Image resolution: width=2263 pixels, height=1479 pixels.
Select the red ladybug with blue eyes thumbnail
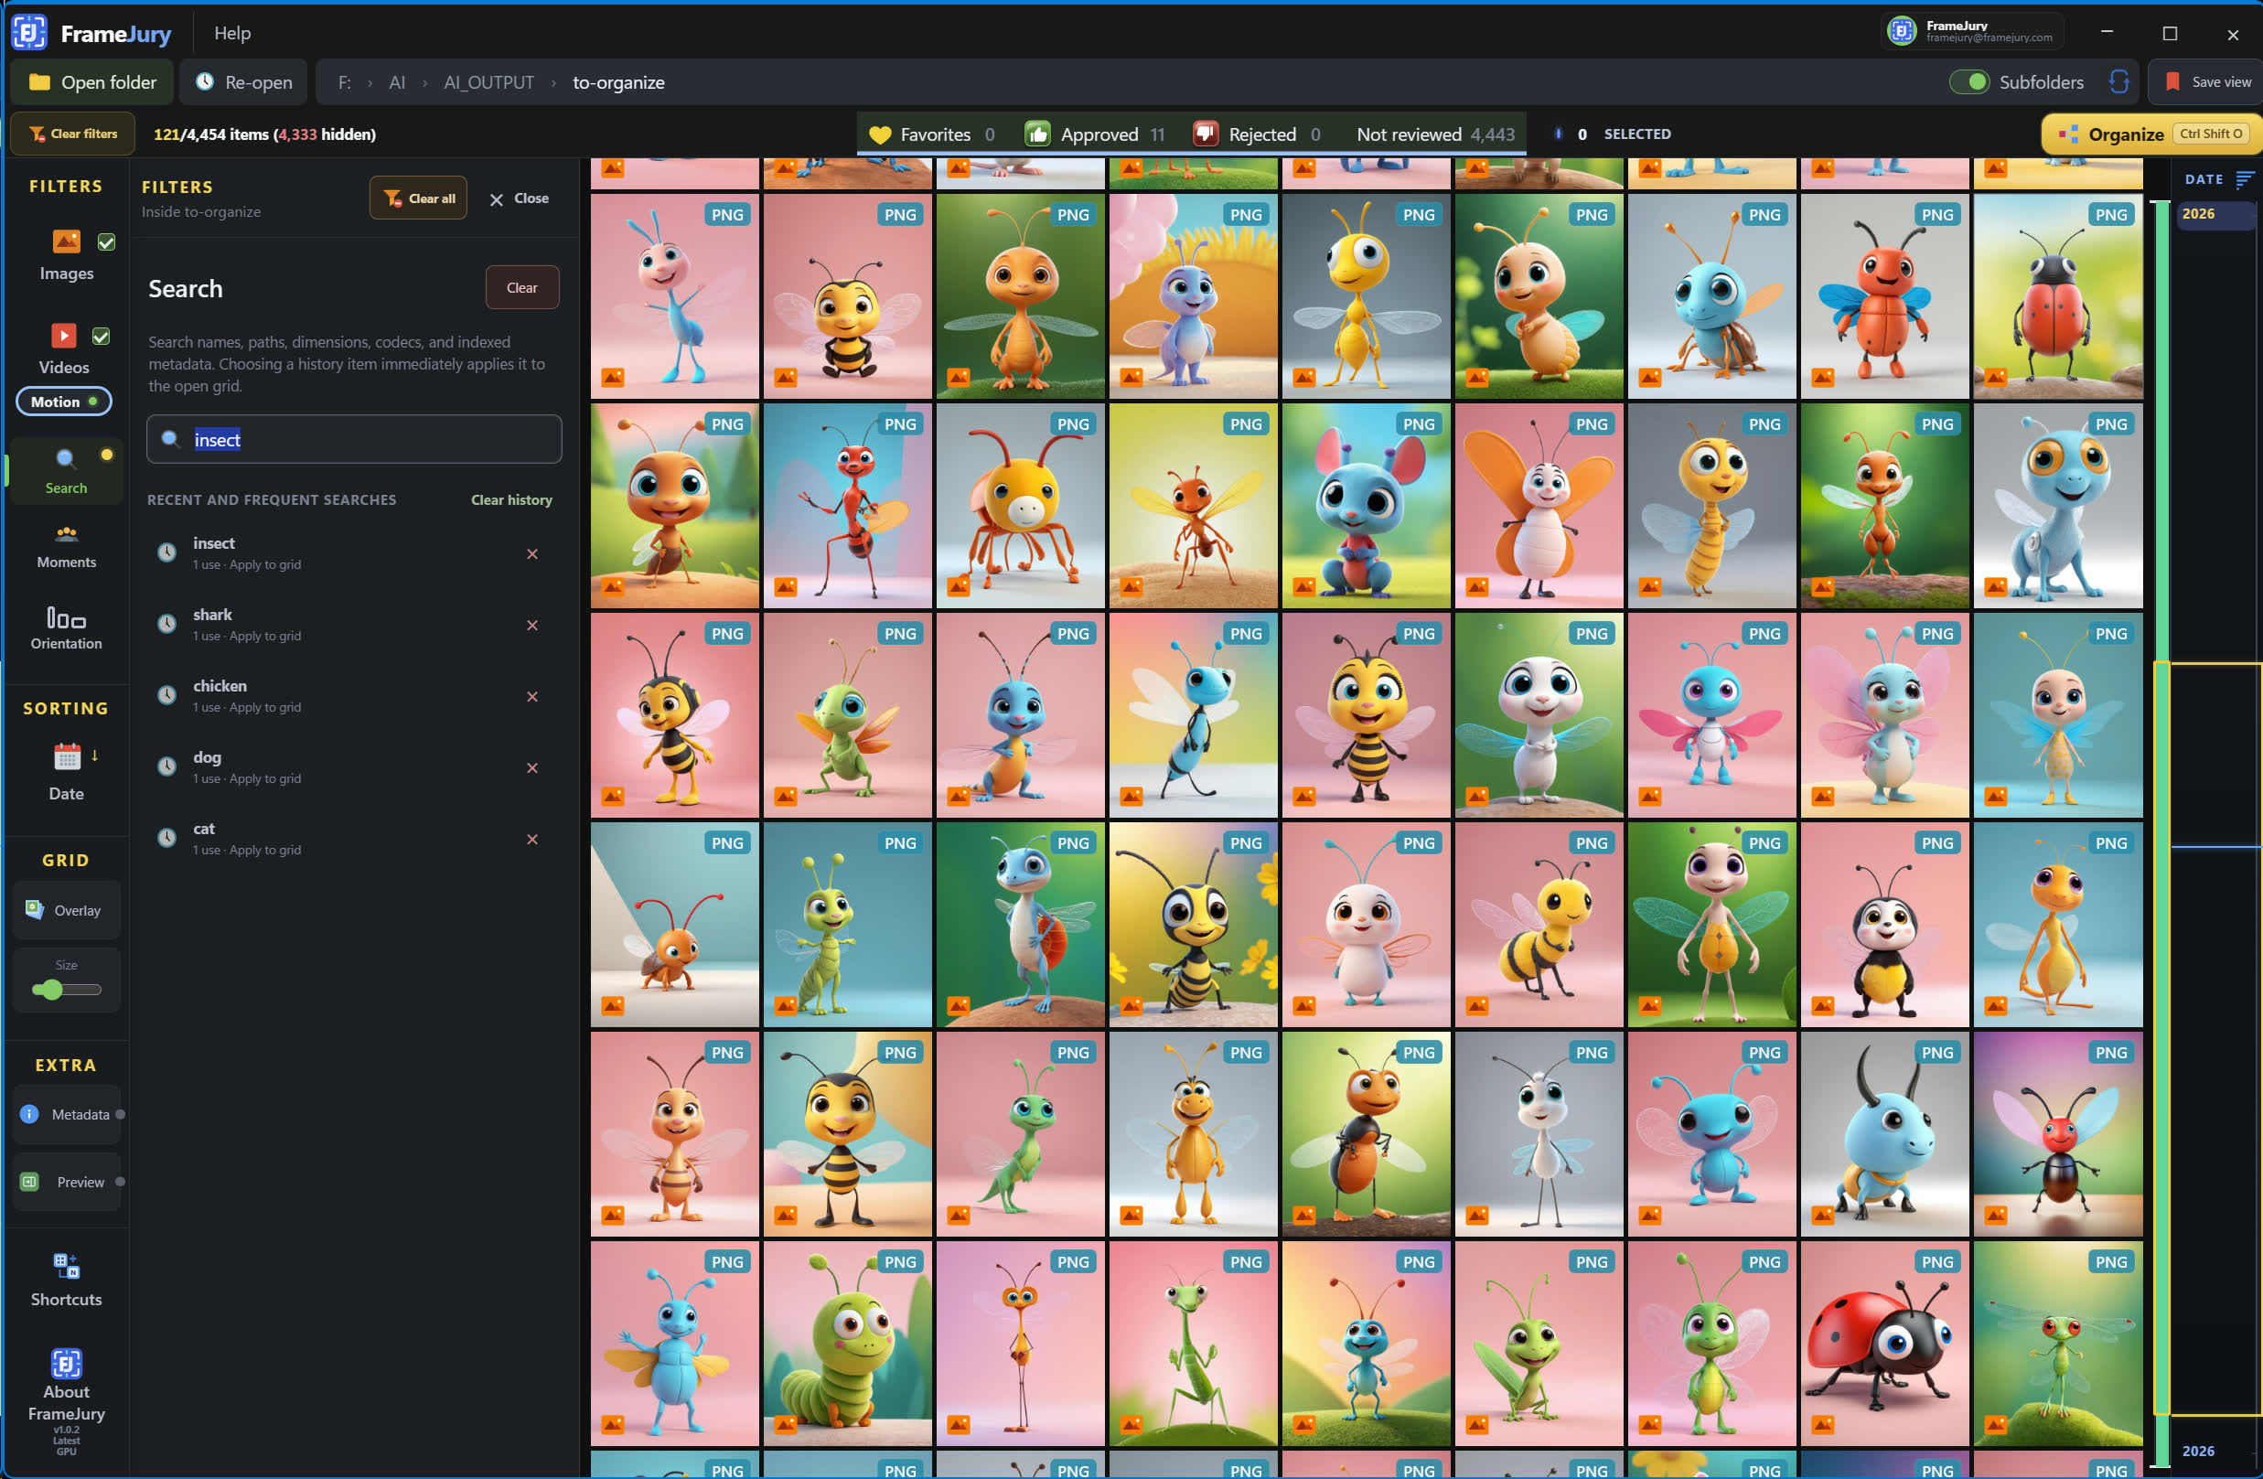tap(1883, 1342)
